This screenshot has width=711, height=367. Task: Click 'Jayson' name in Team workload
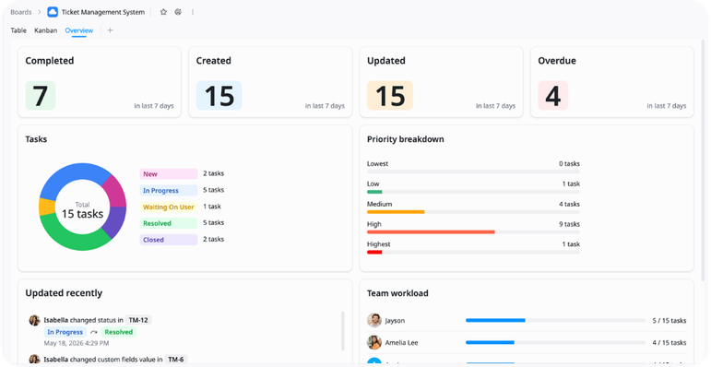coord(395,321)
